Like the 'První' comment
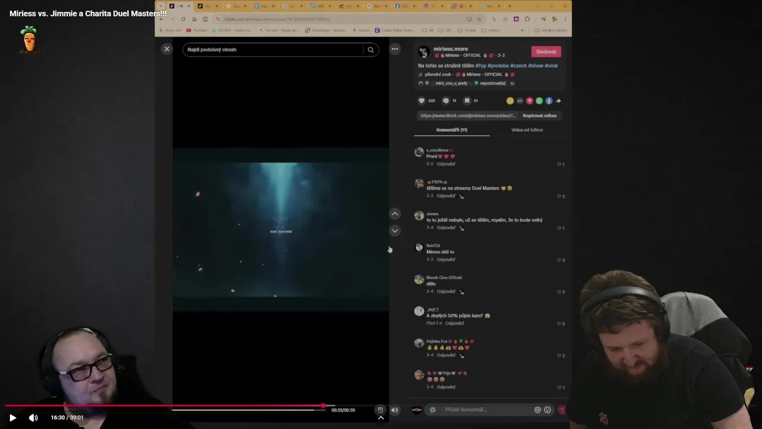 (x=560, y=164)
